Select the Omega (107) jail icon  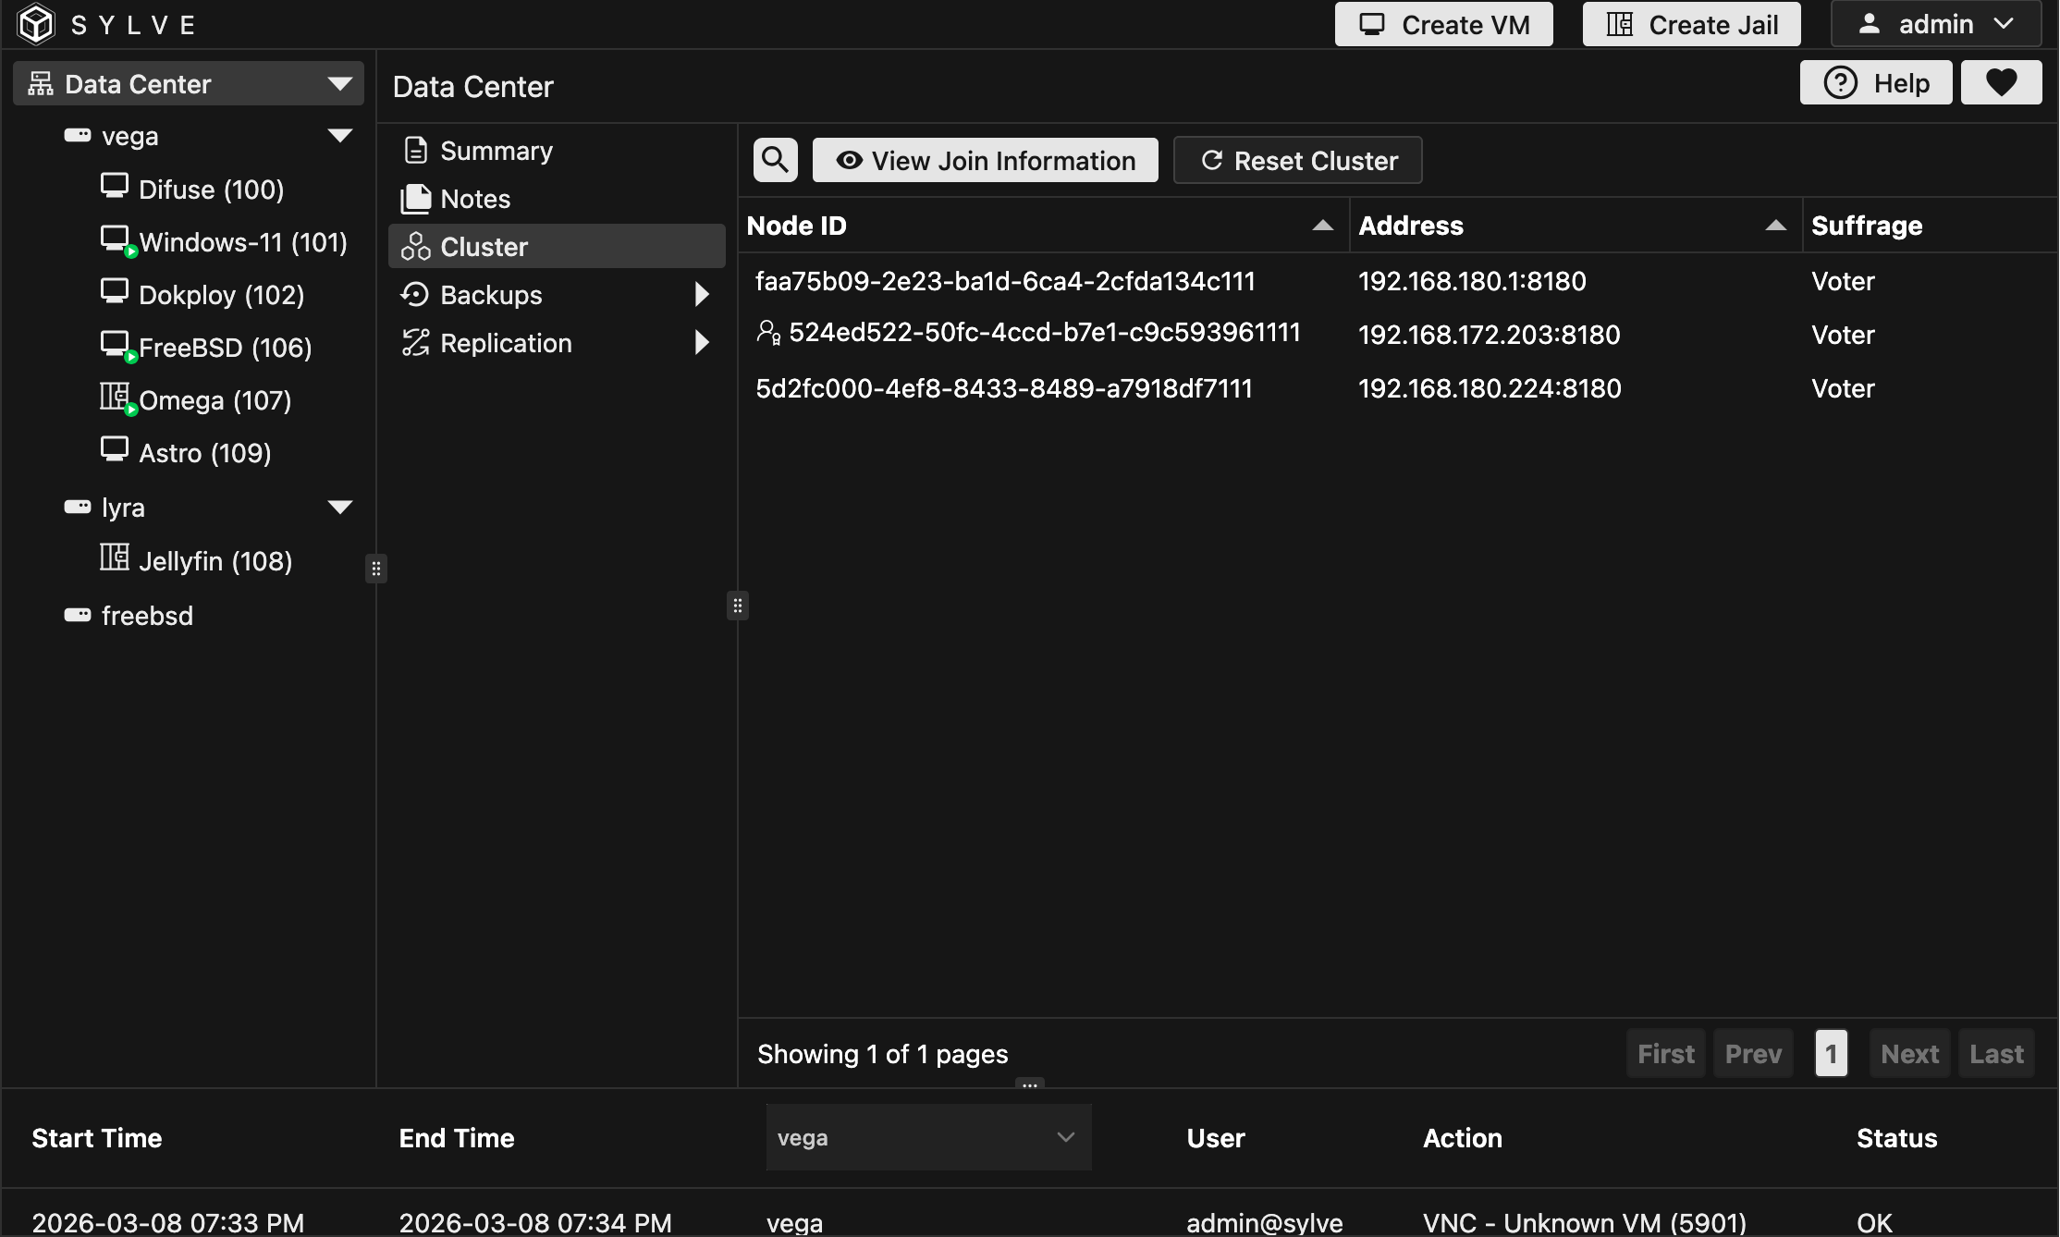(115, 397)
